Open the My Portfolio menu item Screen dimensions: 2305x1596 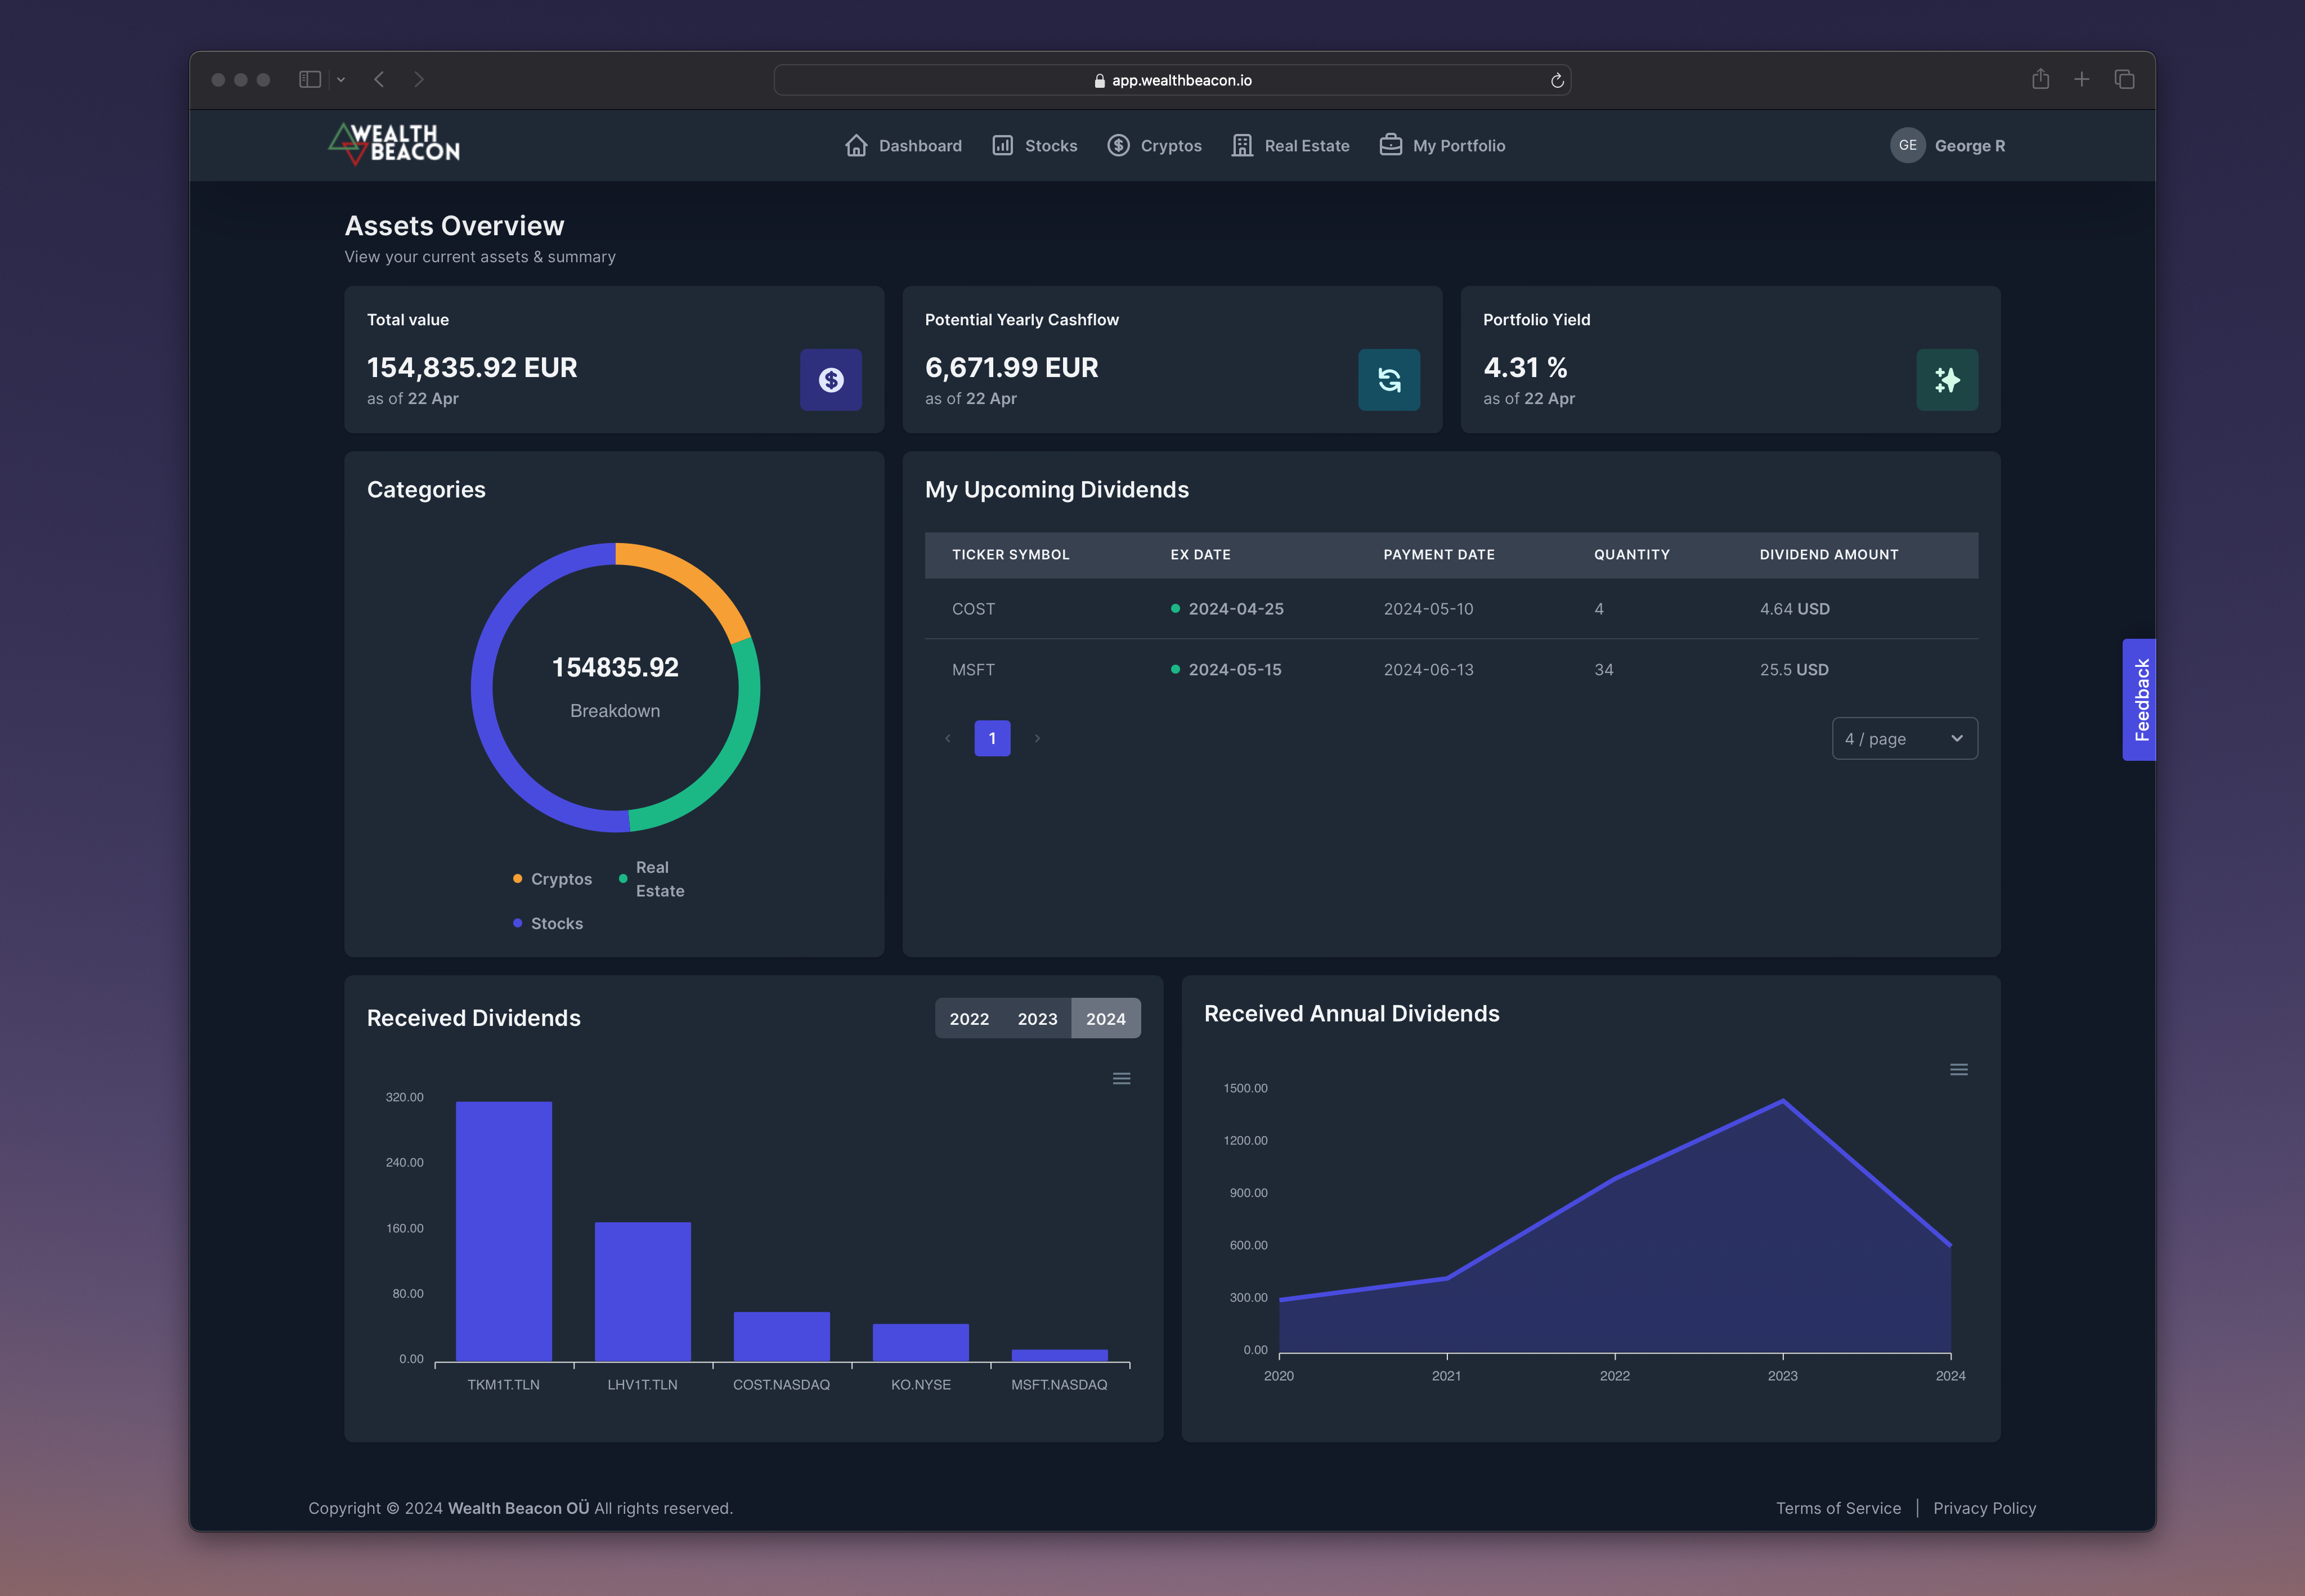pos(1442,146)
